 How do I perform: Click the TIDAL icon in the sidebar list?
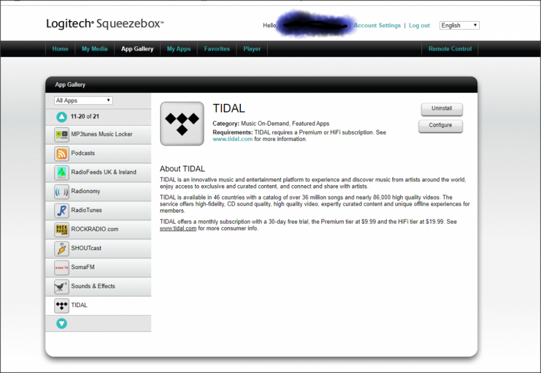point(62,305)
